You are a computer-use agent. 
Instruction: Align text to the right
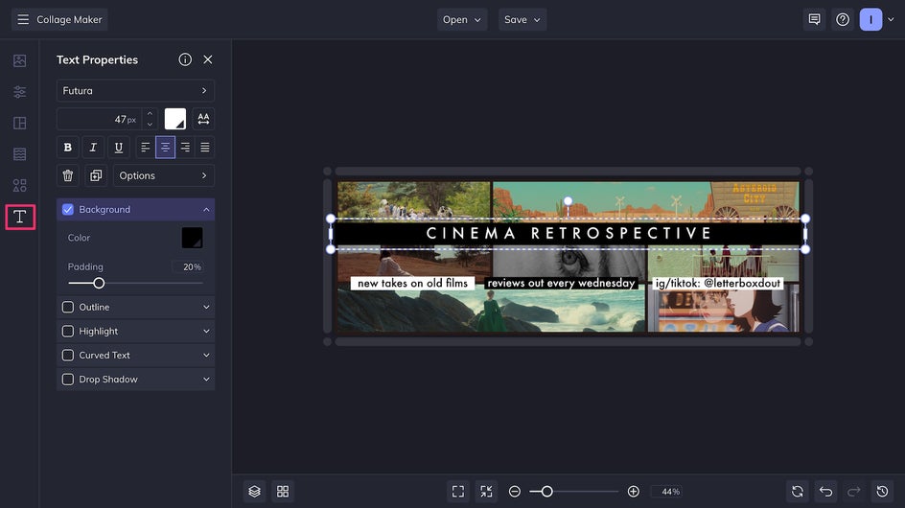pyautogui.click(x=185, y=148)
